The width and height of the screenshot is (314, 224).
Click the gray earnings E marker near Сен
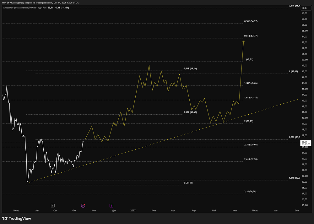tap(53, 206)
